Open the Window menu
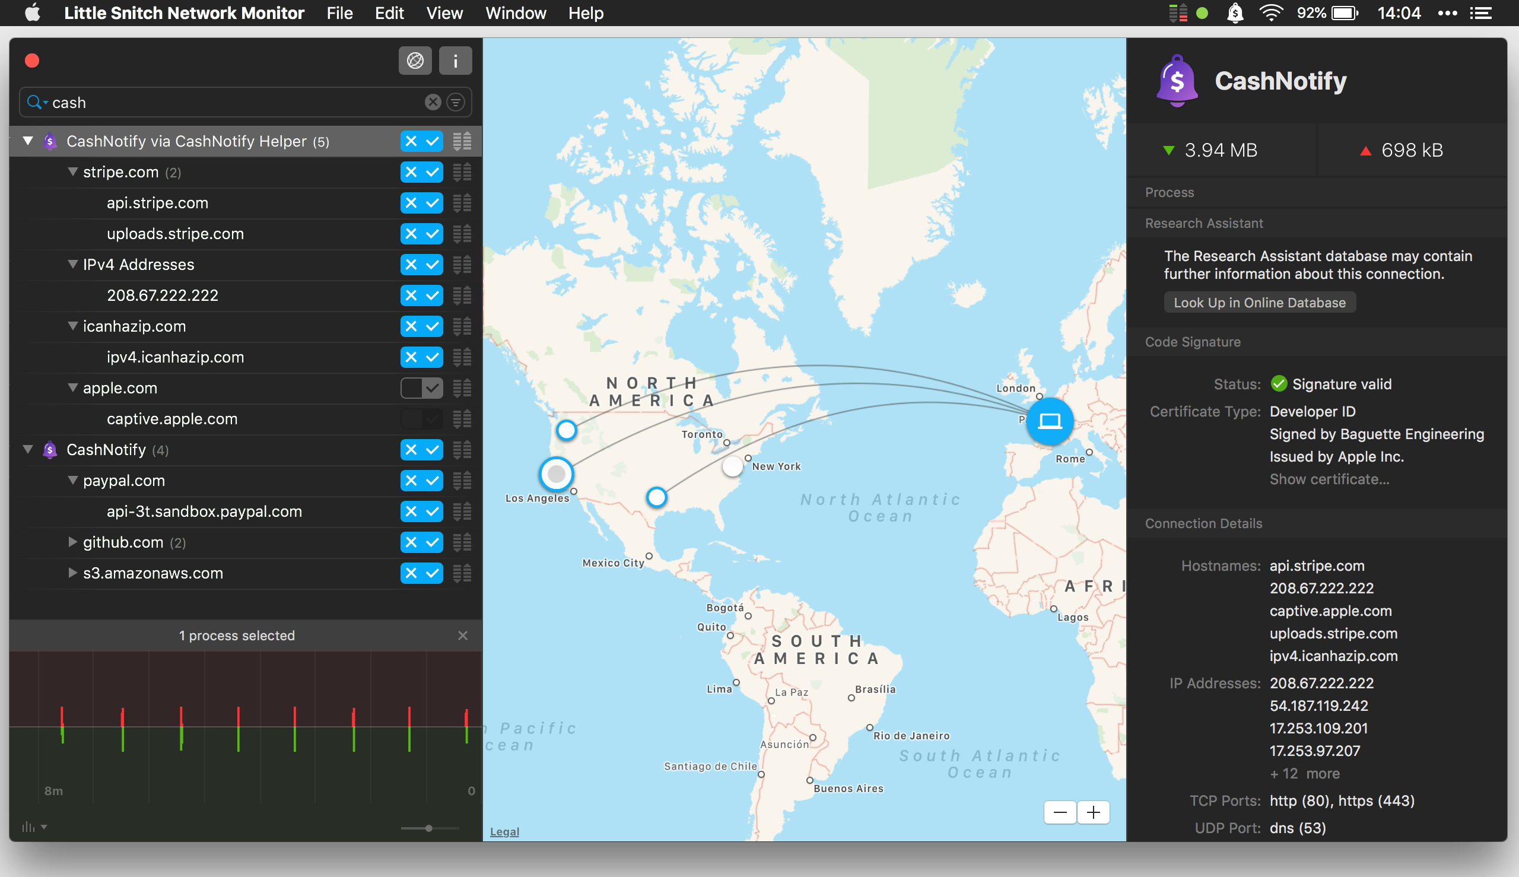The image size is (1519, 877). 516,13
